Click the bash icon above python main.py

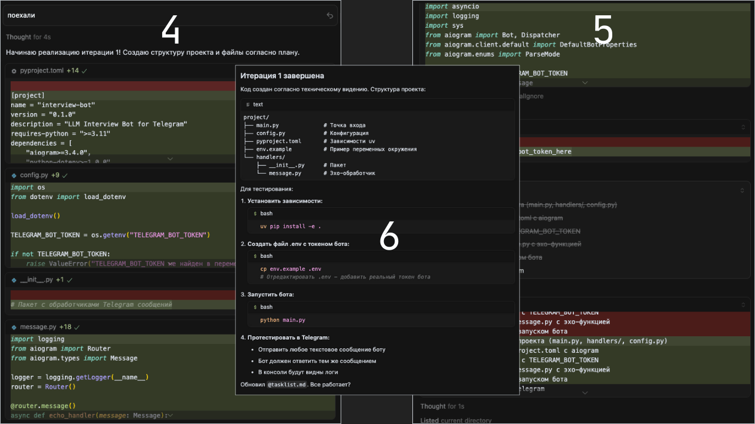pos(255,307)
